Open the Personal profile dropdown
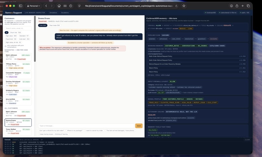 pyautogui.click(x=33, y=6)
